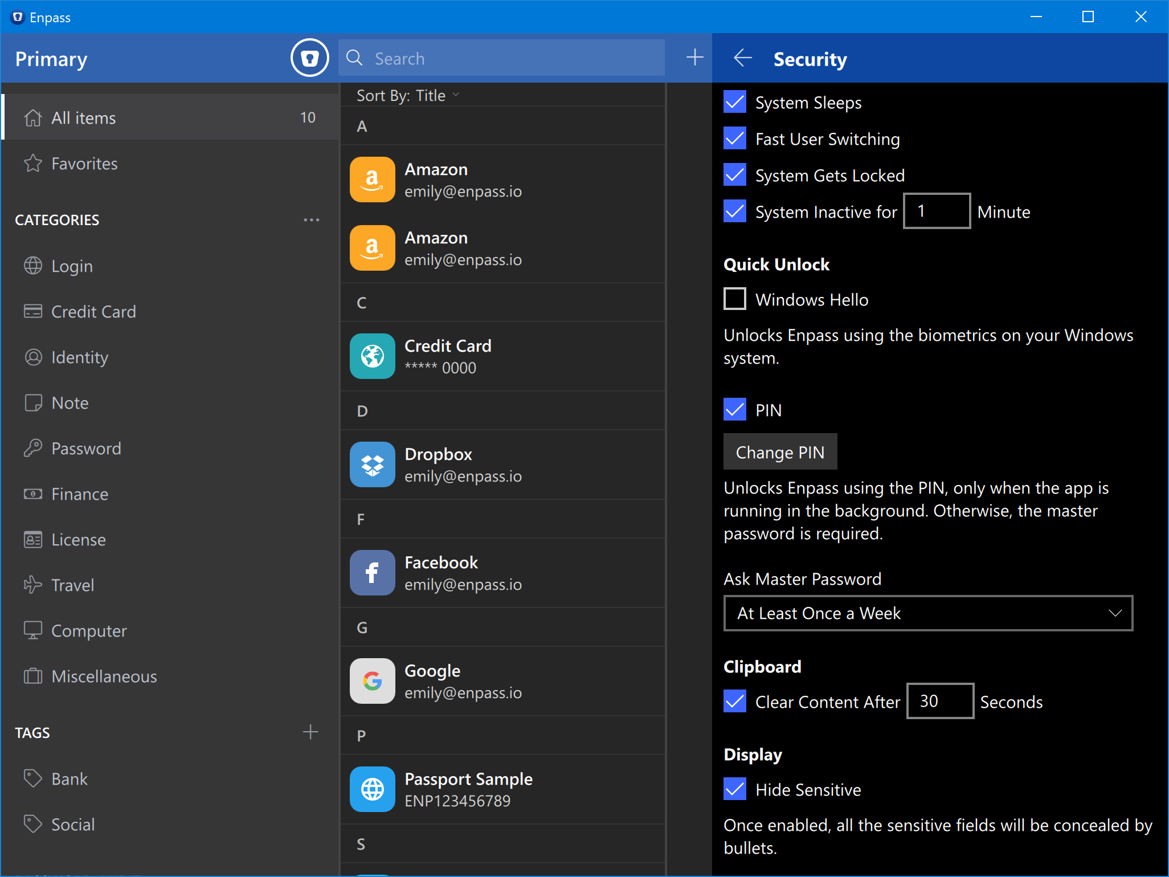Screen dimensions: 1169x877
Task: Toggle Clear Content After checkbox
Action: pos(735,701)
